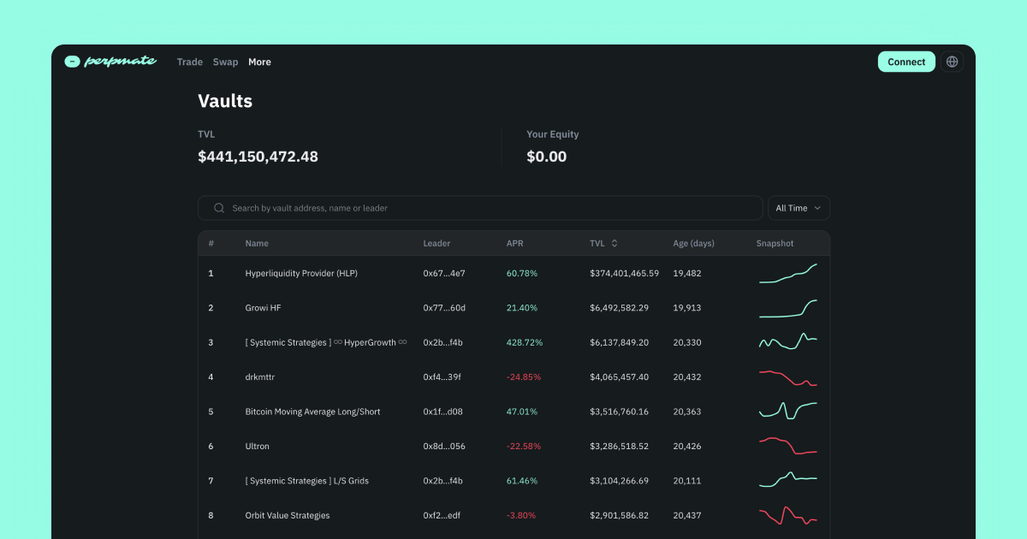Click TVL value $3,104,266.69

[620, 481]
